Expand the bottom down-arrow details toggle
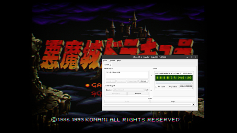 click(x=193, y=105)
